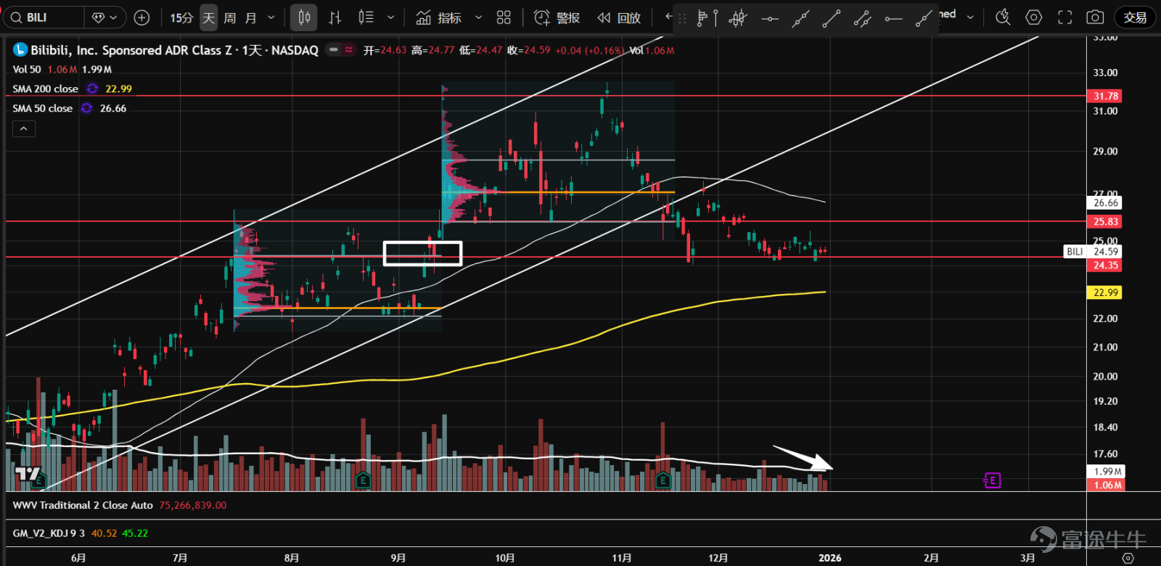Select the candlestick chart style
The height and width of the screenshot is (566, 1161).
pos(304,17)
